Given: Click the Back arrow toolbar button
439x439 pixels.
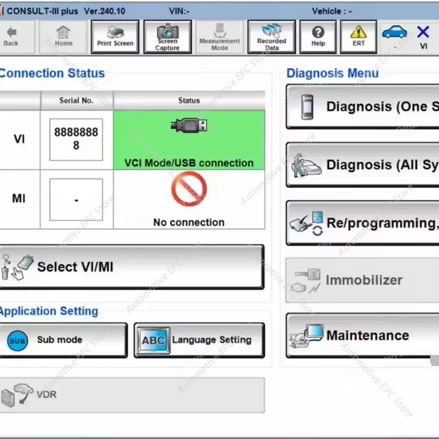Looking at the screenshot, I should pos(17,37).
